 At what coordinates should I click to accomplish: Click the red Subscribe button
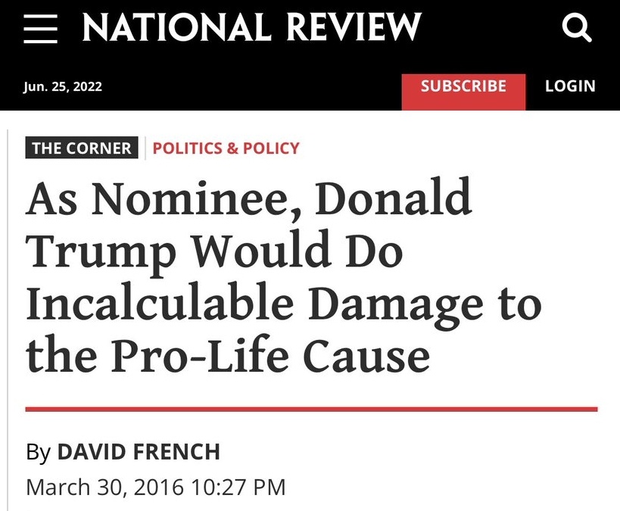pyautogui.click(x=463, y=86)
